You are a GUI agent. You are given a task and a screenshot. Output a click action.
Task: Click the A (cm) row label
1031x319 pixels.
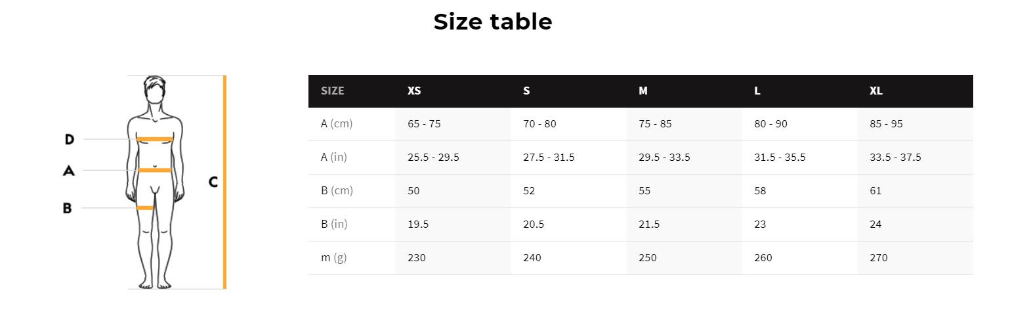[x=337, y=123]
